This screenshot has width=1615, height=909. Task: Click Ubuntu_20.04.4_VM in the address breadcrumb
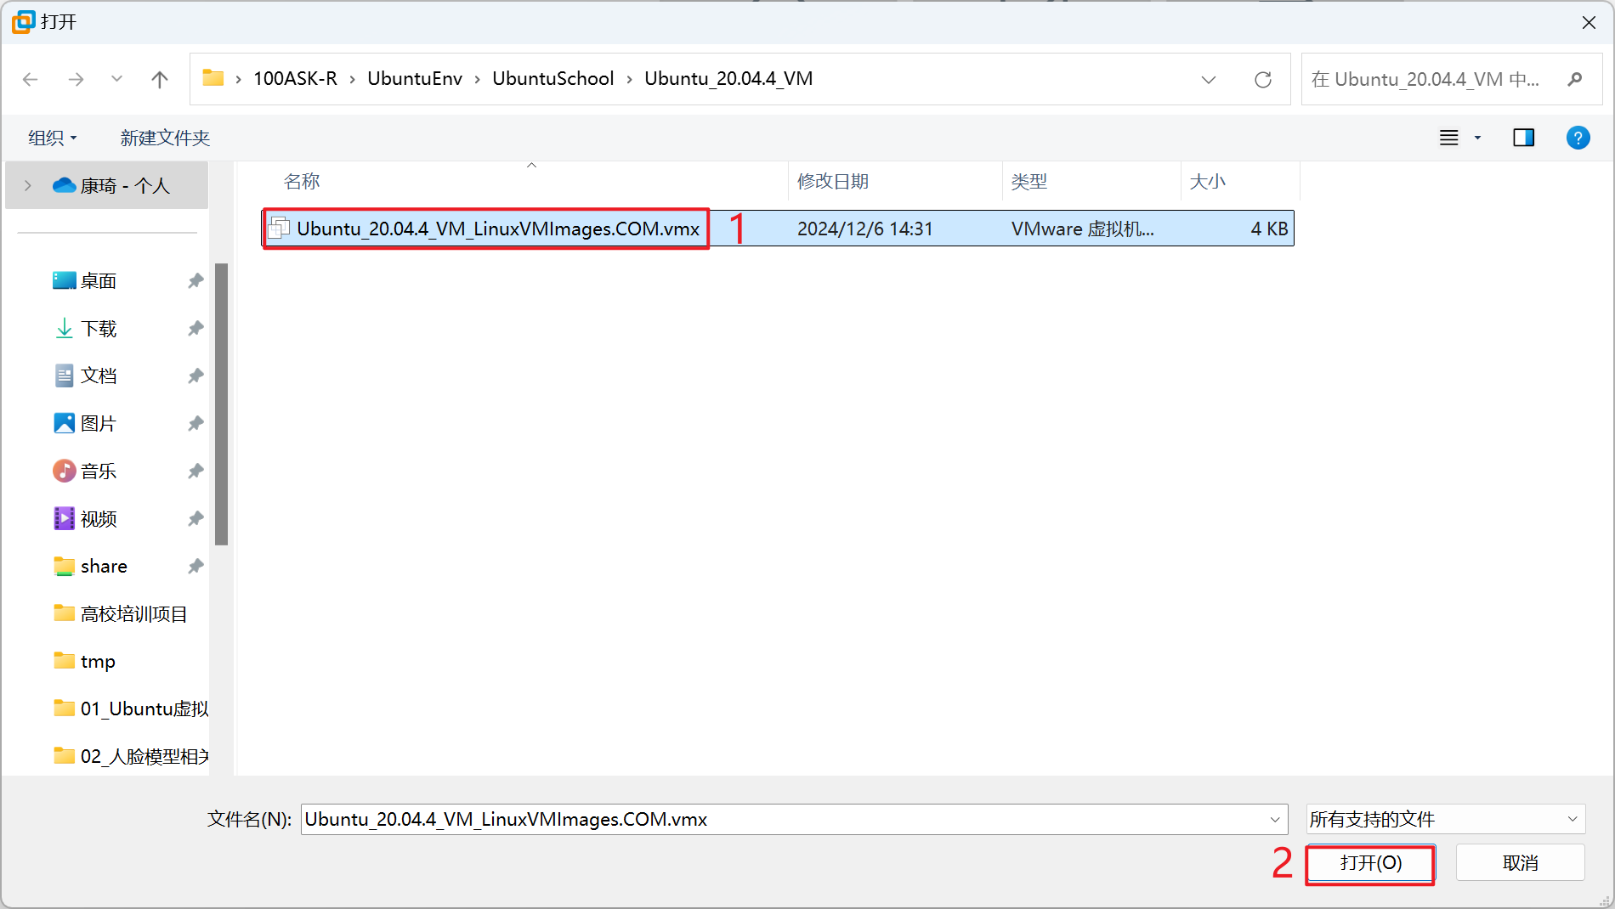click(x=728, y=78)
